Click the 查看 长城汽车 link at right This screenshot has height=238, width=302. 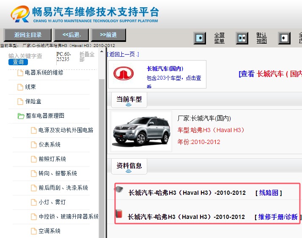[270, 74]
